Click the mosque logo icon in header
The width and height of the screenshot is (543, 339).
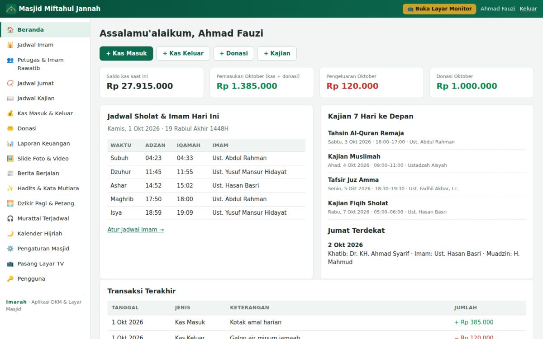11,9
